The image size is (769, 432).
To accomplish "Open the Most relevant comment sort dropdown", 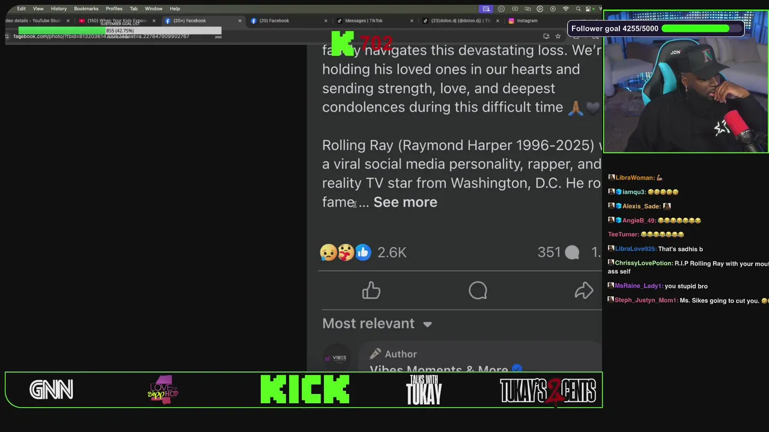I will (377, 323).
